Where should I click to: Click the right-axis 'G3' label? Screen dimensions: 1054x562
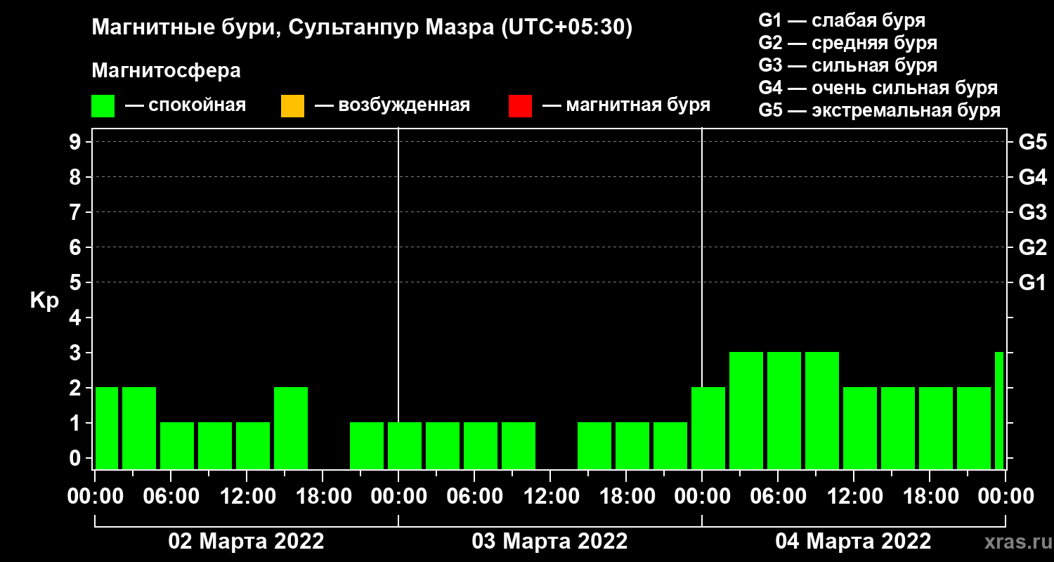pyautogui.click(x=1032, y=213)
